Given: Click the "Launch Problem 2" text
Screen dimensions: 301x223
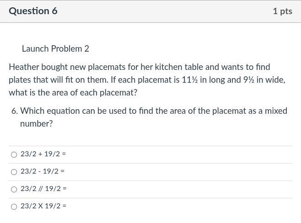Looking at the screenshot, I should click(55, 49).
